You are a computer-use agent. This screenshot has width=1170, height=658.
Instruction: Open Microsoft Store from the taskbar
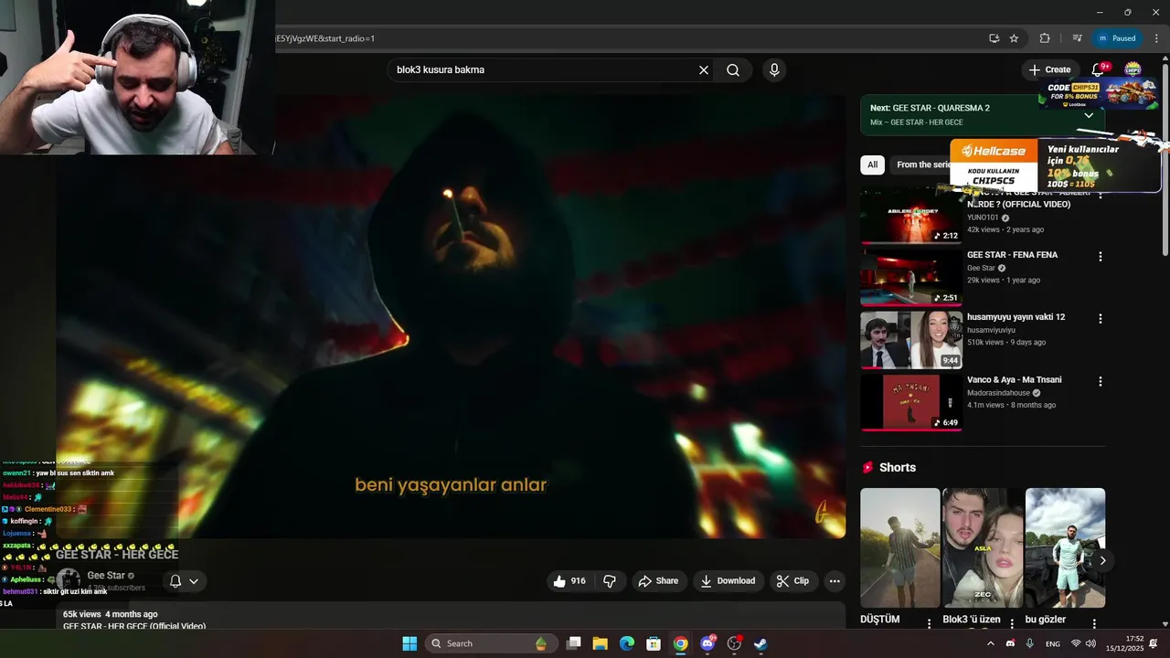click(654, 643)
